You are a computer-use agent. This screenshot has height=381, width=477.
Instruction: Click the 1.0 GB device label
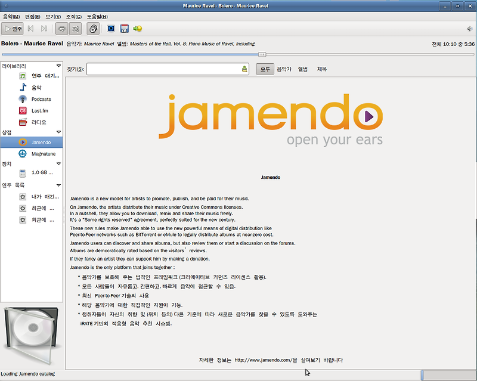(42, 172)
